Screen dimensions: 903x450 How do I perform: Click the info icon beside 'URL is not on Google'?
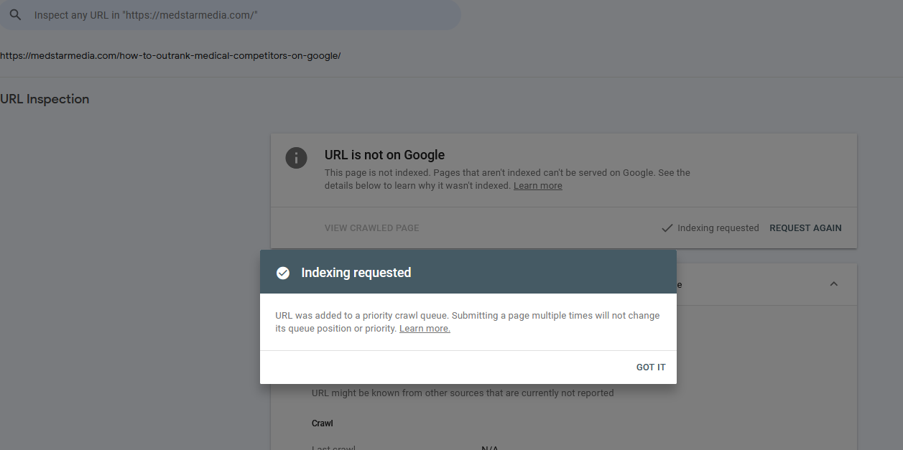(297, 158)
